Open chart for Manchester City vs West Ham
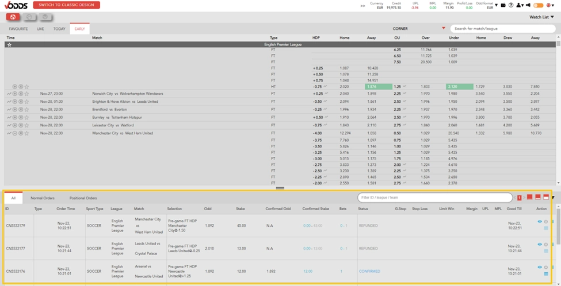The width and height of the screenshot is (561, 286). pos(9,133)
